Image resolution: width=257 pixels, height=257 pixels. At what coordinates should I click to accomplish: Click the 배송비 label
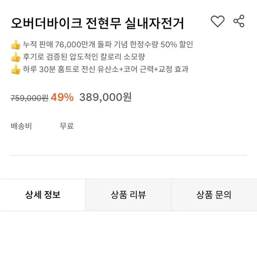(x=21, y=126)
